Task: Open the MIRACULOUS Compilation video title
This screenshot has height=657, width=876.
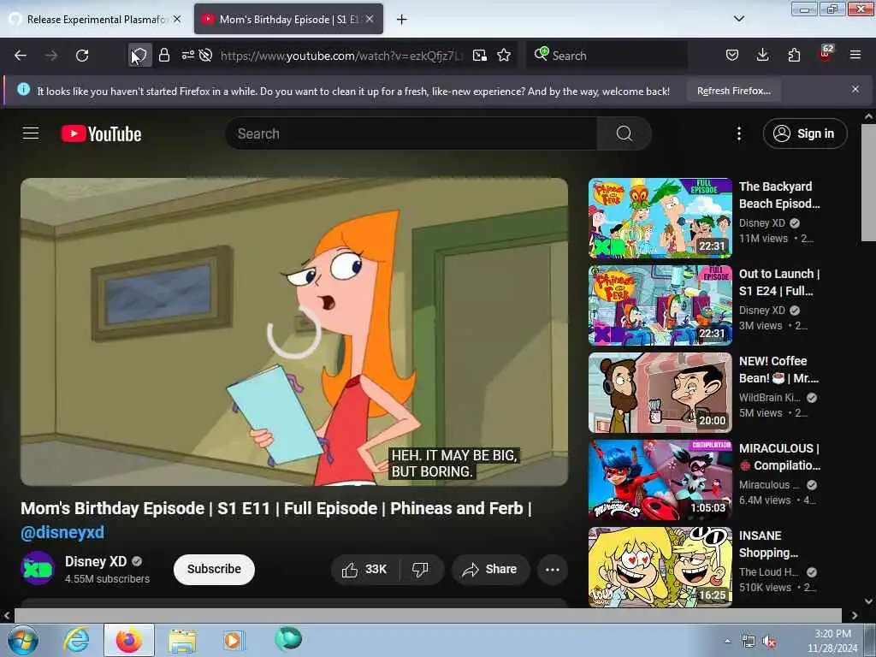Action: point(779,457)
